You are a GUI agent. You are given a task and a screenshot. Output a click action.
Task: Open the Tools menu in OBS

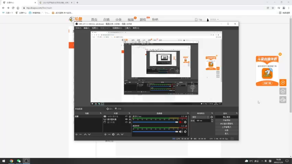(127, 28)
